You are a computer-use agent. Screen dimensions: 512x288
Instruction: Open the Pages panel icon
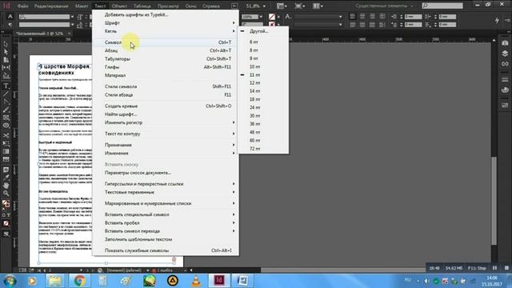click(505, 43)
